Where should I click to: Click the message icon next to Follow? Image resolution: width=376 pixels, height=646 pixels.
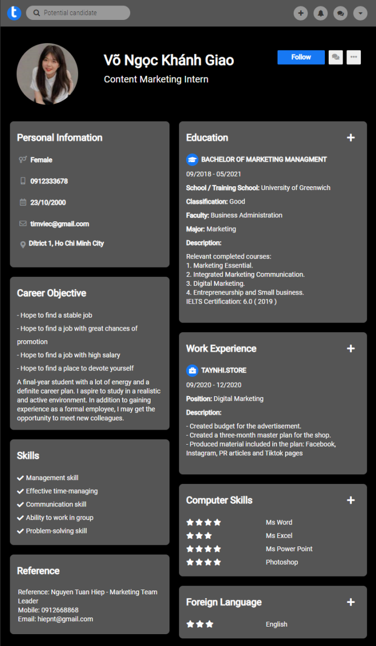click(336, 57)
